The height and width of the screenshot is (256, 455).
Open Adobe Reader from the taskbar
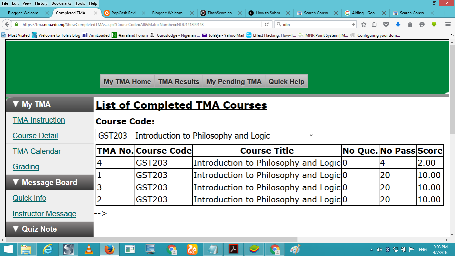[x=233, y=249]
